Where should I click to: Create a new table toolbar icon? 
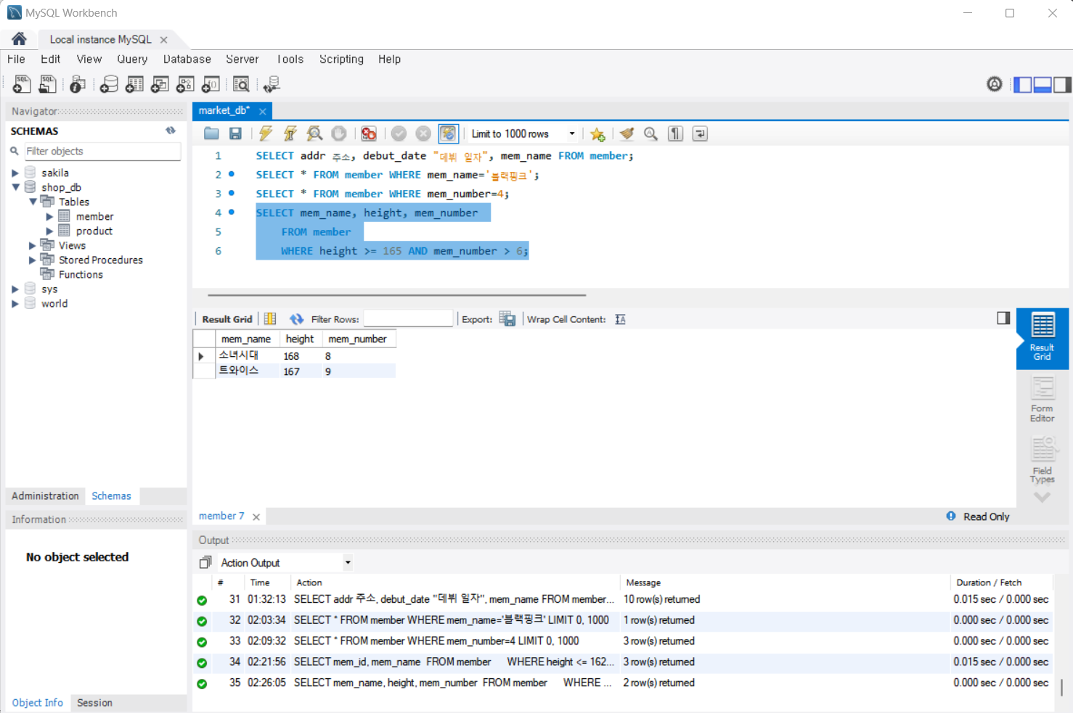[x=134, y=85]
